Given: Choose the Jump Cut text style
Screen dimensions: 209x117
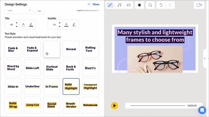Looking at the screenshot, I should [x=32, y=105].
